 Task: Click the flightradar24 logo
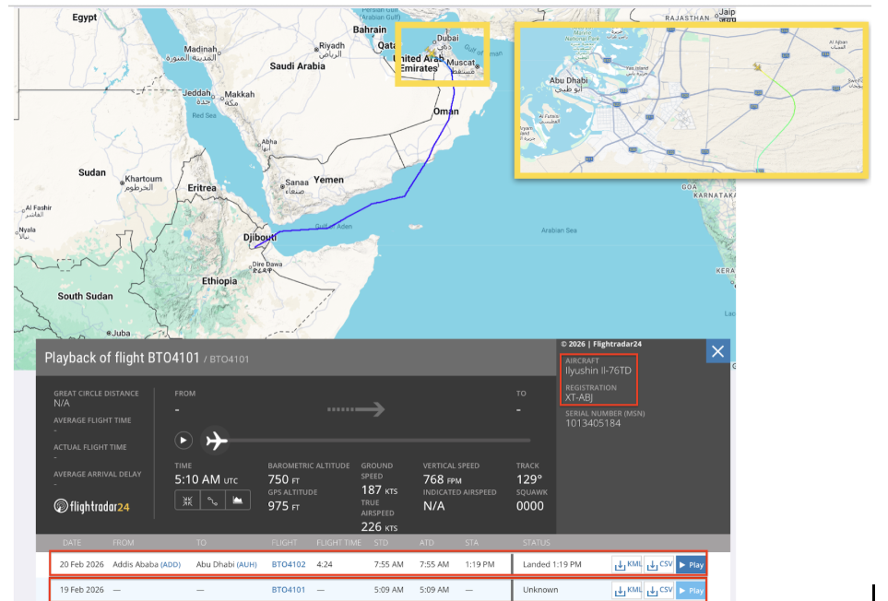pyautogui.click(x=91, y=506)
